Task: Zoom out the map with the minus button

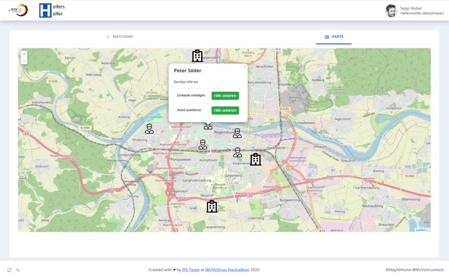Action: (24, 61)
